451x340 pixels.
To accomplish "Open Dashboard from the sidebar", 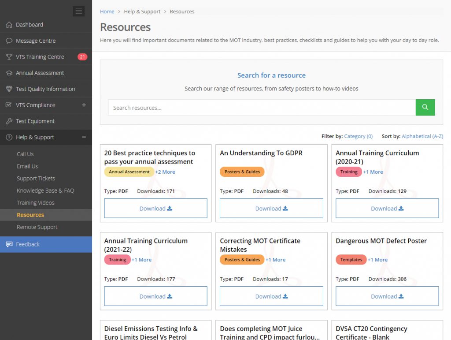I will (x=46, y=25).
